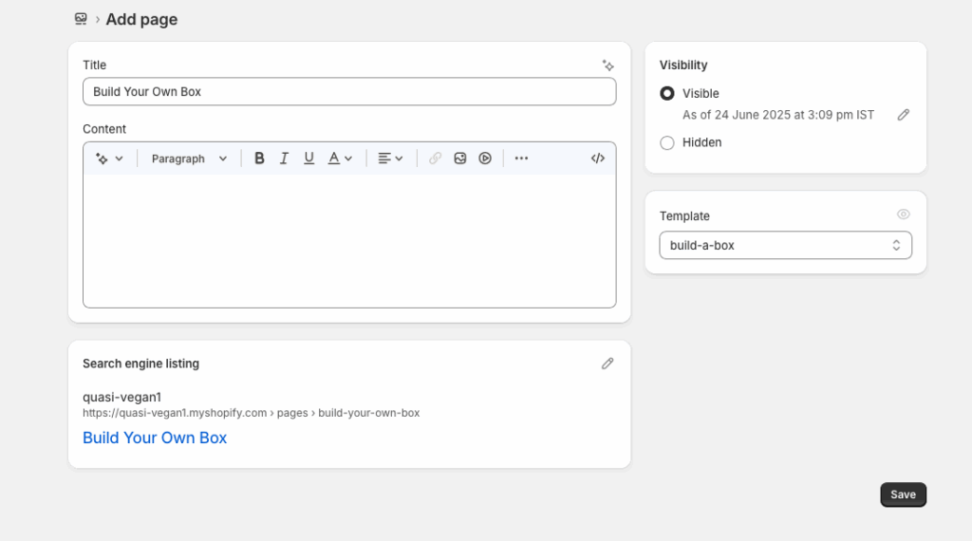Click inside the Title input field
Image resolution: width=972 pixels, height=541 pixels.
pos(349,92)
